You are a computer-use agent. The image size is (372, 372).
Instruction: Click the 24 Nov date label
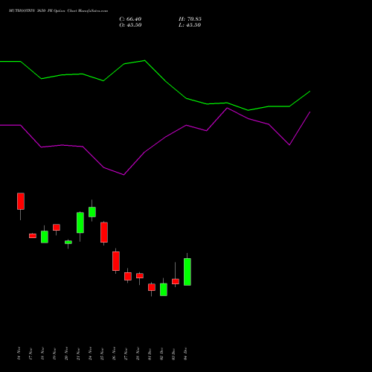91,353
